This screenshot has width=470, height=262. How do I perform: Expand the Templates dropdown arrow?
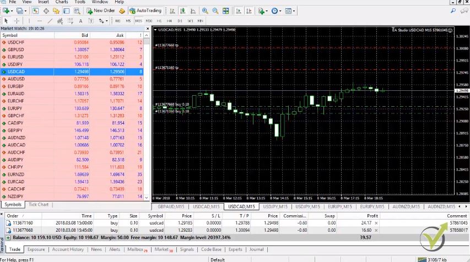294,11
